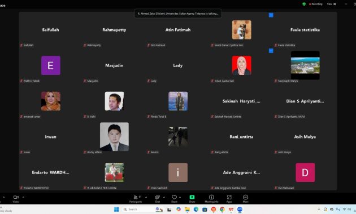Click the muted mic icon on Lady label
356x214 pixels.
[149, 81]
